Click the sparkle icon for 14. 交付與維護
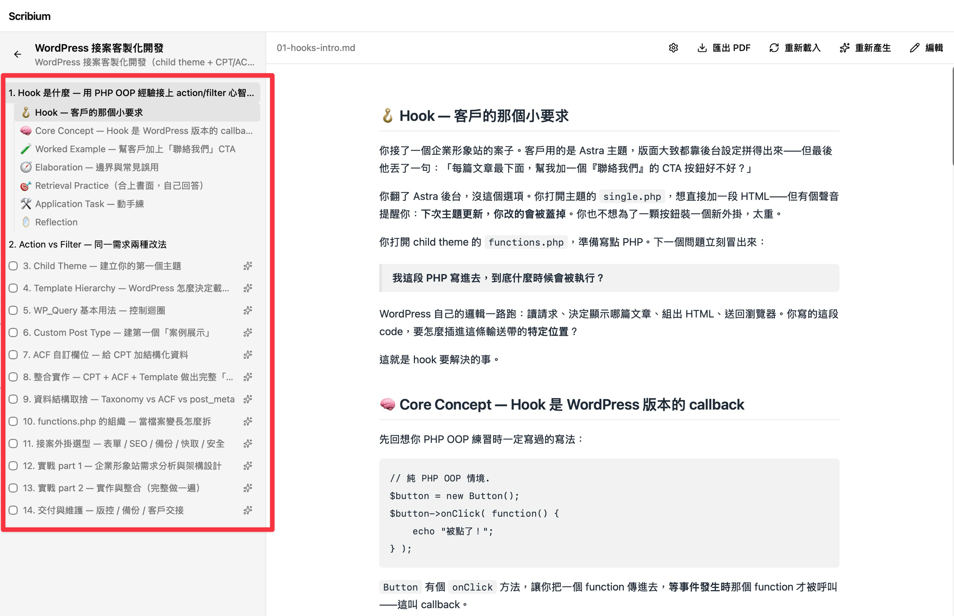The height and width of the screenshot is (616, 954). click(x=248, y=510)
